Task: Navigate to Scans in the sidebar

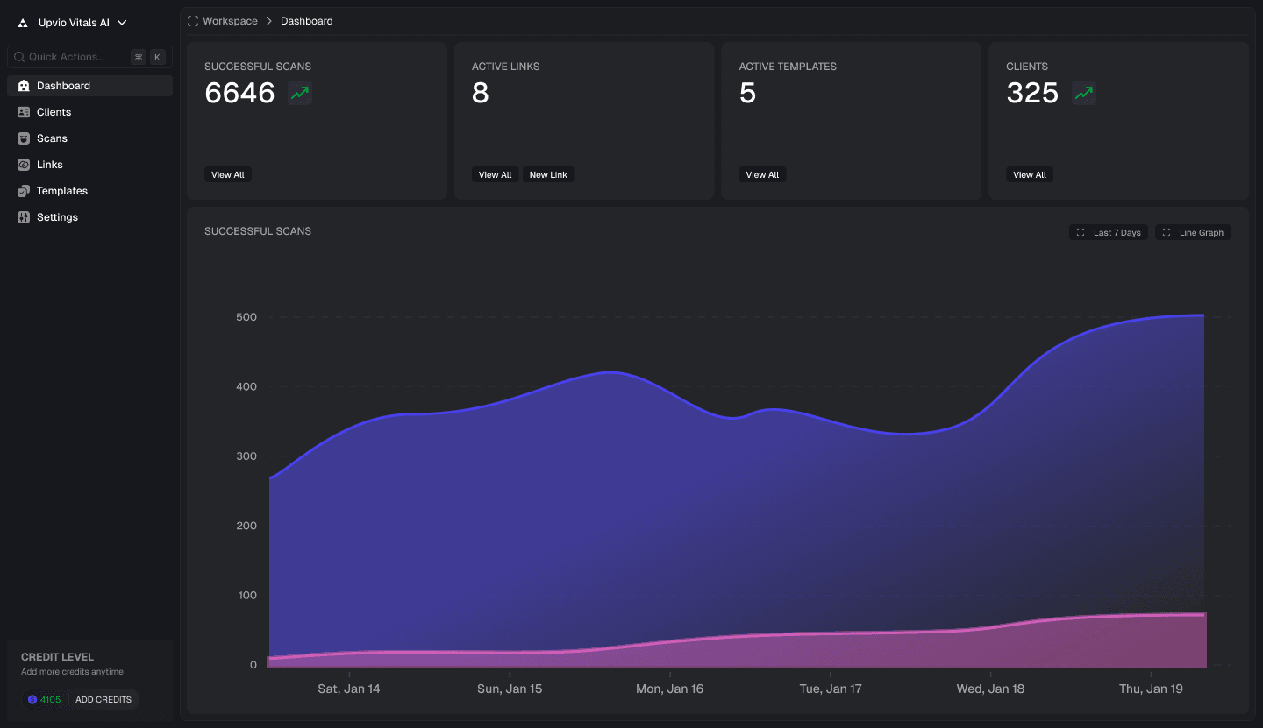Action: click(89, 138)
